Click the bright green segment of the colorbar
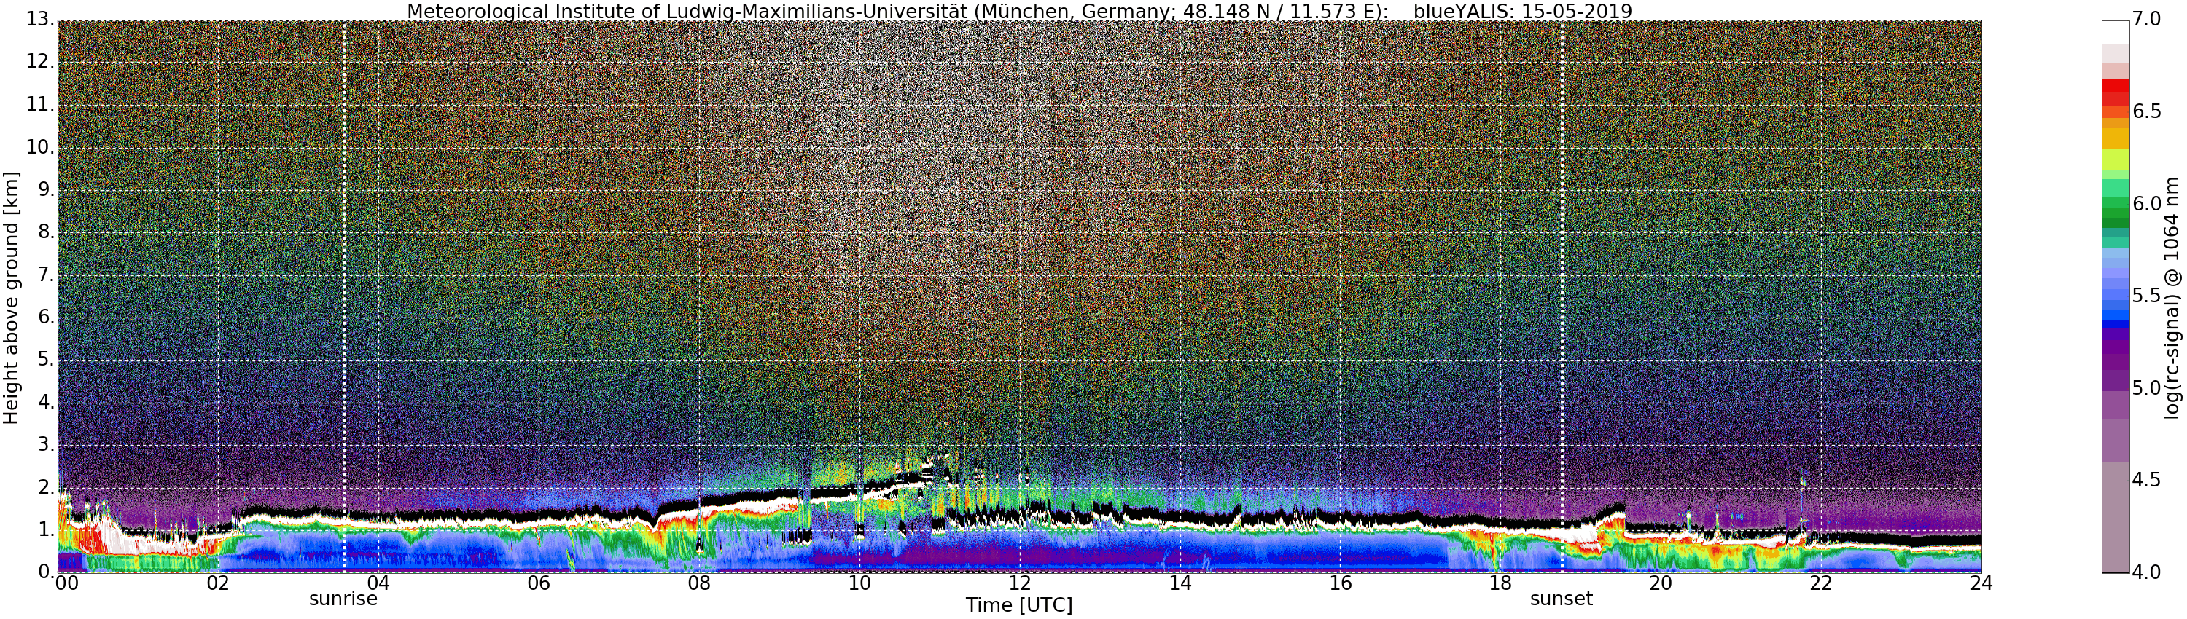This screenshot has width=2187, height=619. click(x=2116, y=186)
